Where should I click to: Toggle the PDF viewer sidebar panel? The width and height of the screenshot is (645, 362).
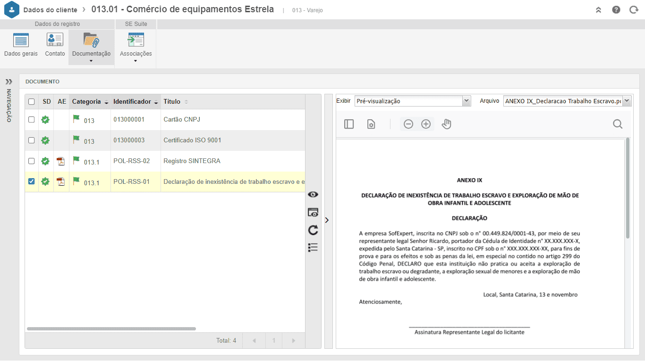(349, 124)
